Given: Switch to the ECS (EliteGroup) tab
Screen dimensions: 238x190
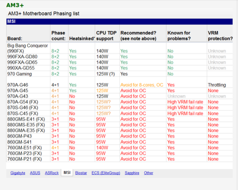Looking at the screenshot, I should pyautogui.click(x=106, y=173).
